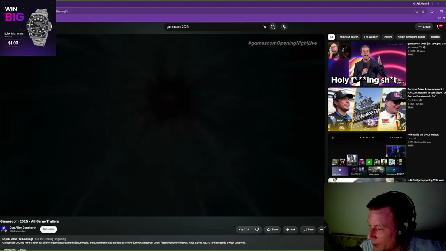Click the #gamescomOpeningNightLive hashtag on the video

(283, 43)
